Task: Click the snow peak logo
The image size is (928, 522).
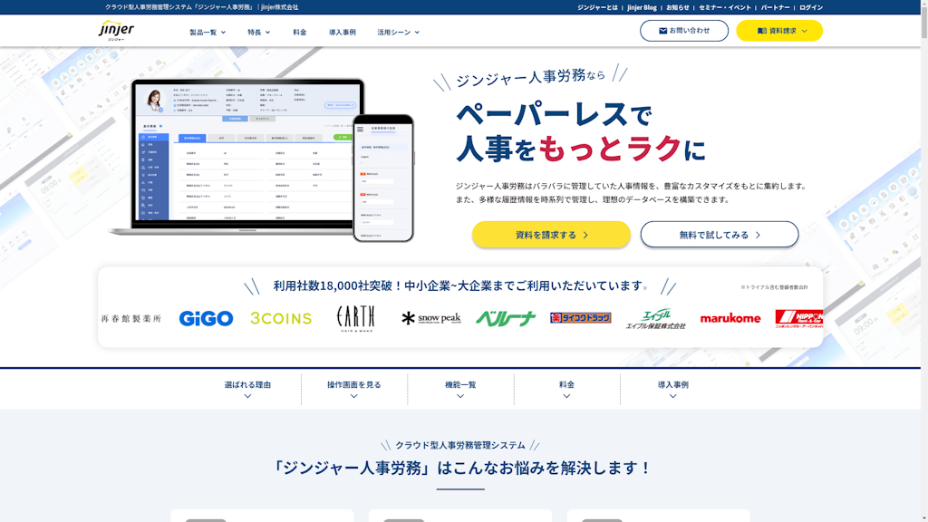Action: tap(431, 318)
